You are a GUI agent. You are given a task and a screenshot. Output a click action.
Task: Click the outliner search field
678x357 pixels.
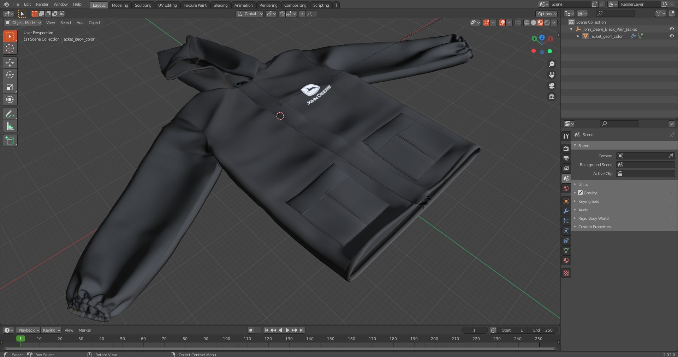click(615, 13)
